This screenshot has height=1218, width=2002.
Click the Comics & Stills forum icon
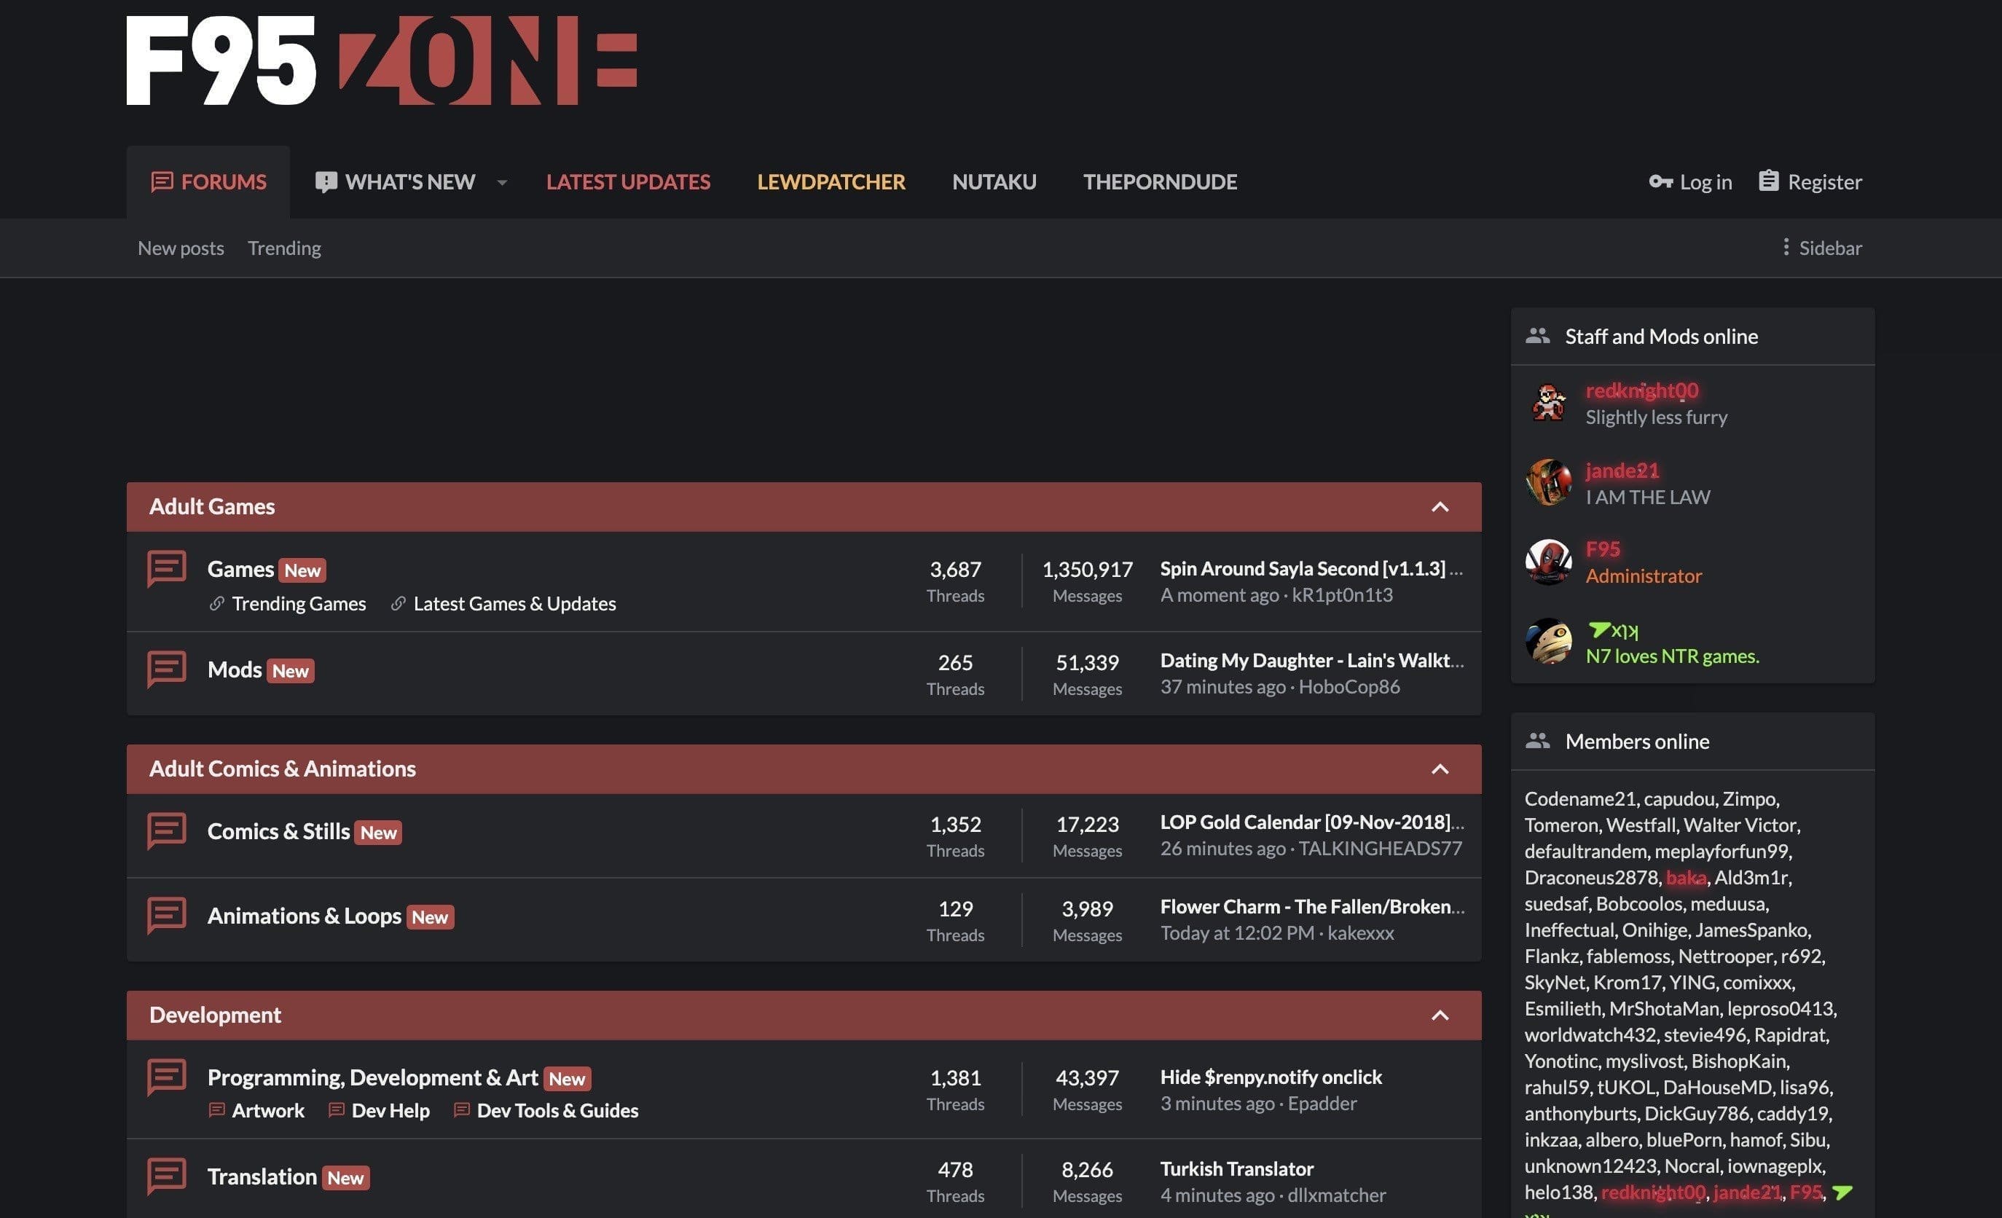point(167,831)
